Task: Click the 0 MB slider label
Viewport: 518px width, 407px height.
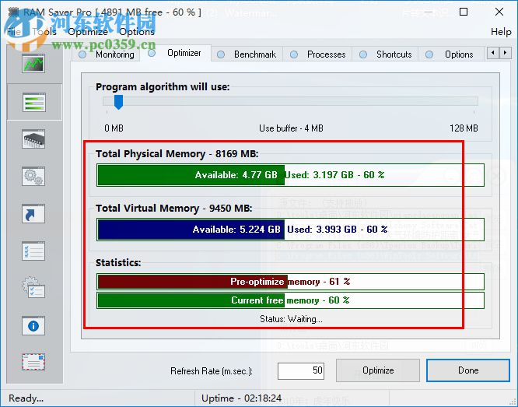Action: coord(114,128)
